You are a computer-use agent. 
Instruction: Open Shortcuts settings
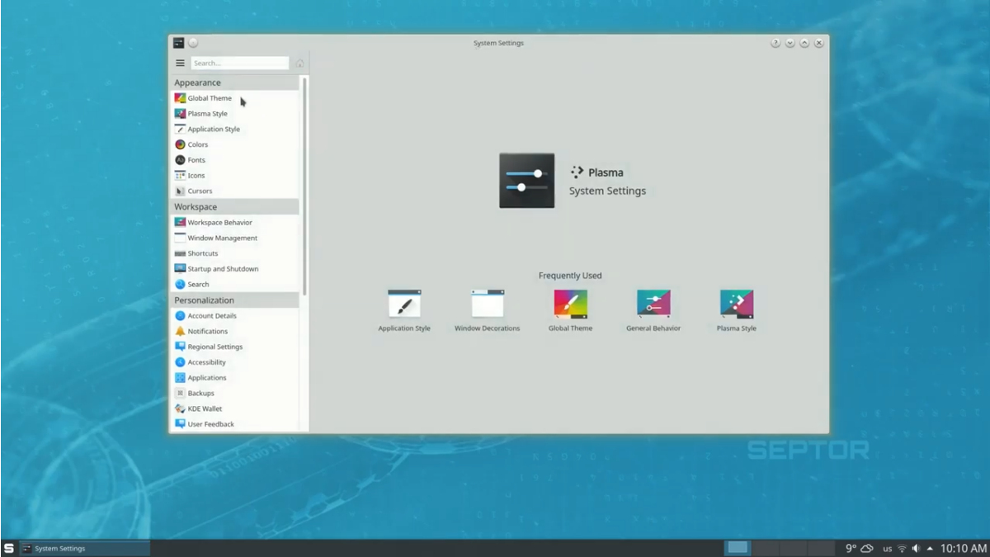(x=202, y=253)
